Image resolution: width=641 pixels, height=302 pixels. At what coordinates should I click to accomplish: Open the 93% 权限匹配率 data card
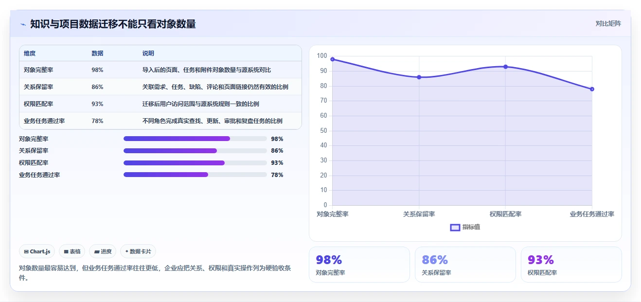(x=571, y=265)
